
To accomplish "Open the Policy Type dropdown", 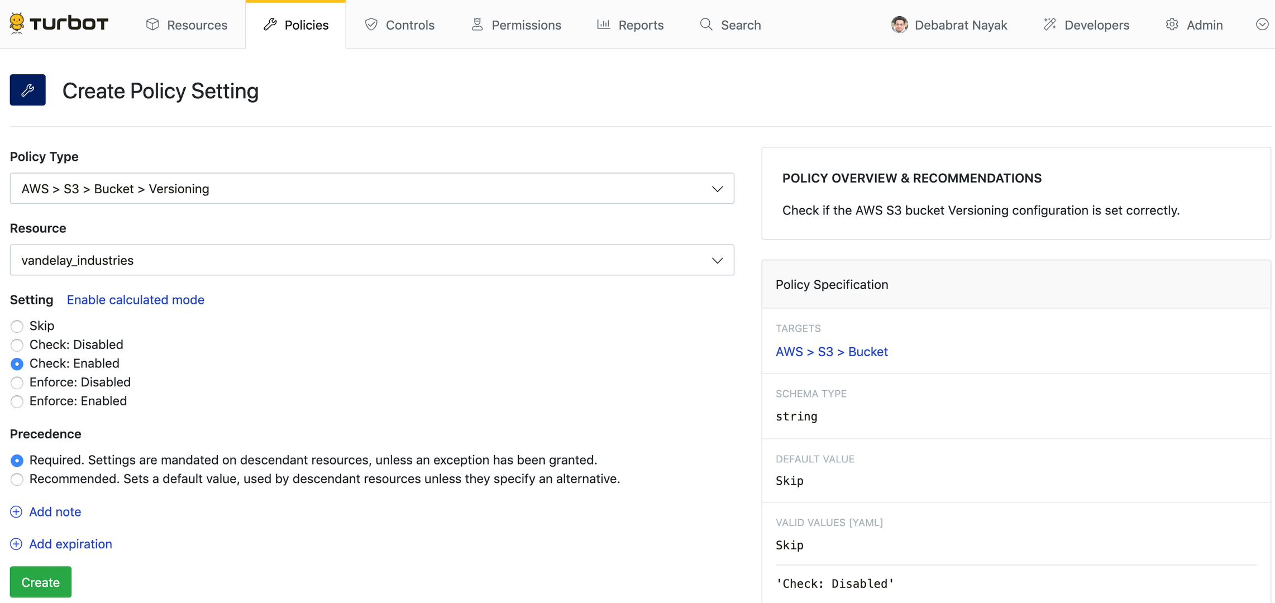I will pos(371,189).
